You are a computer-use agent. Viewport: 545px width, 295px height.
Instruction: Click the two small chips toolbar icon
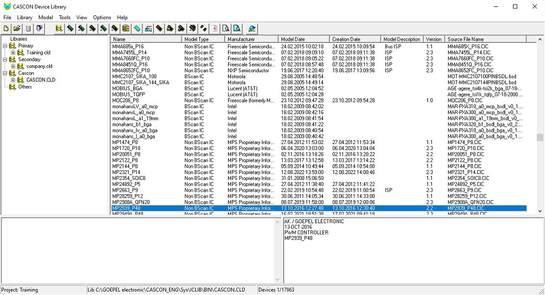tap(203, 29)
